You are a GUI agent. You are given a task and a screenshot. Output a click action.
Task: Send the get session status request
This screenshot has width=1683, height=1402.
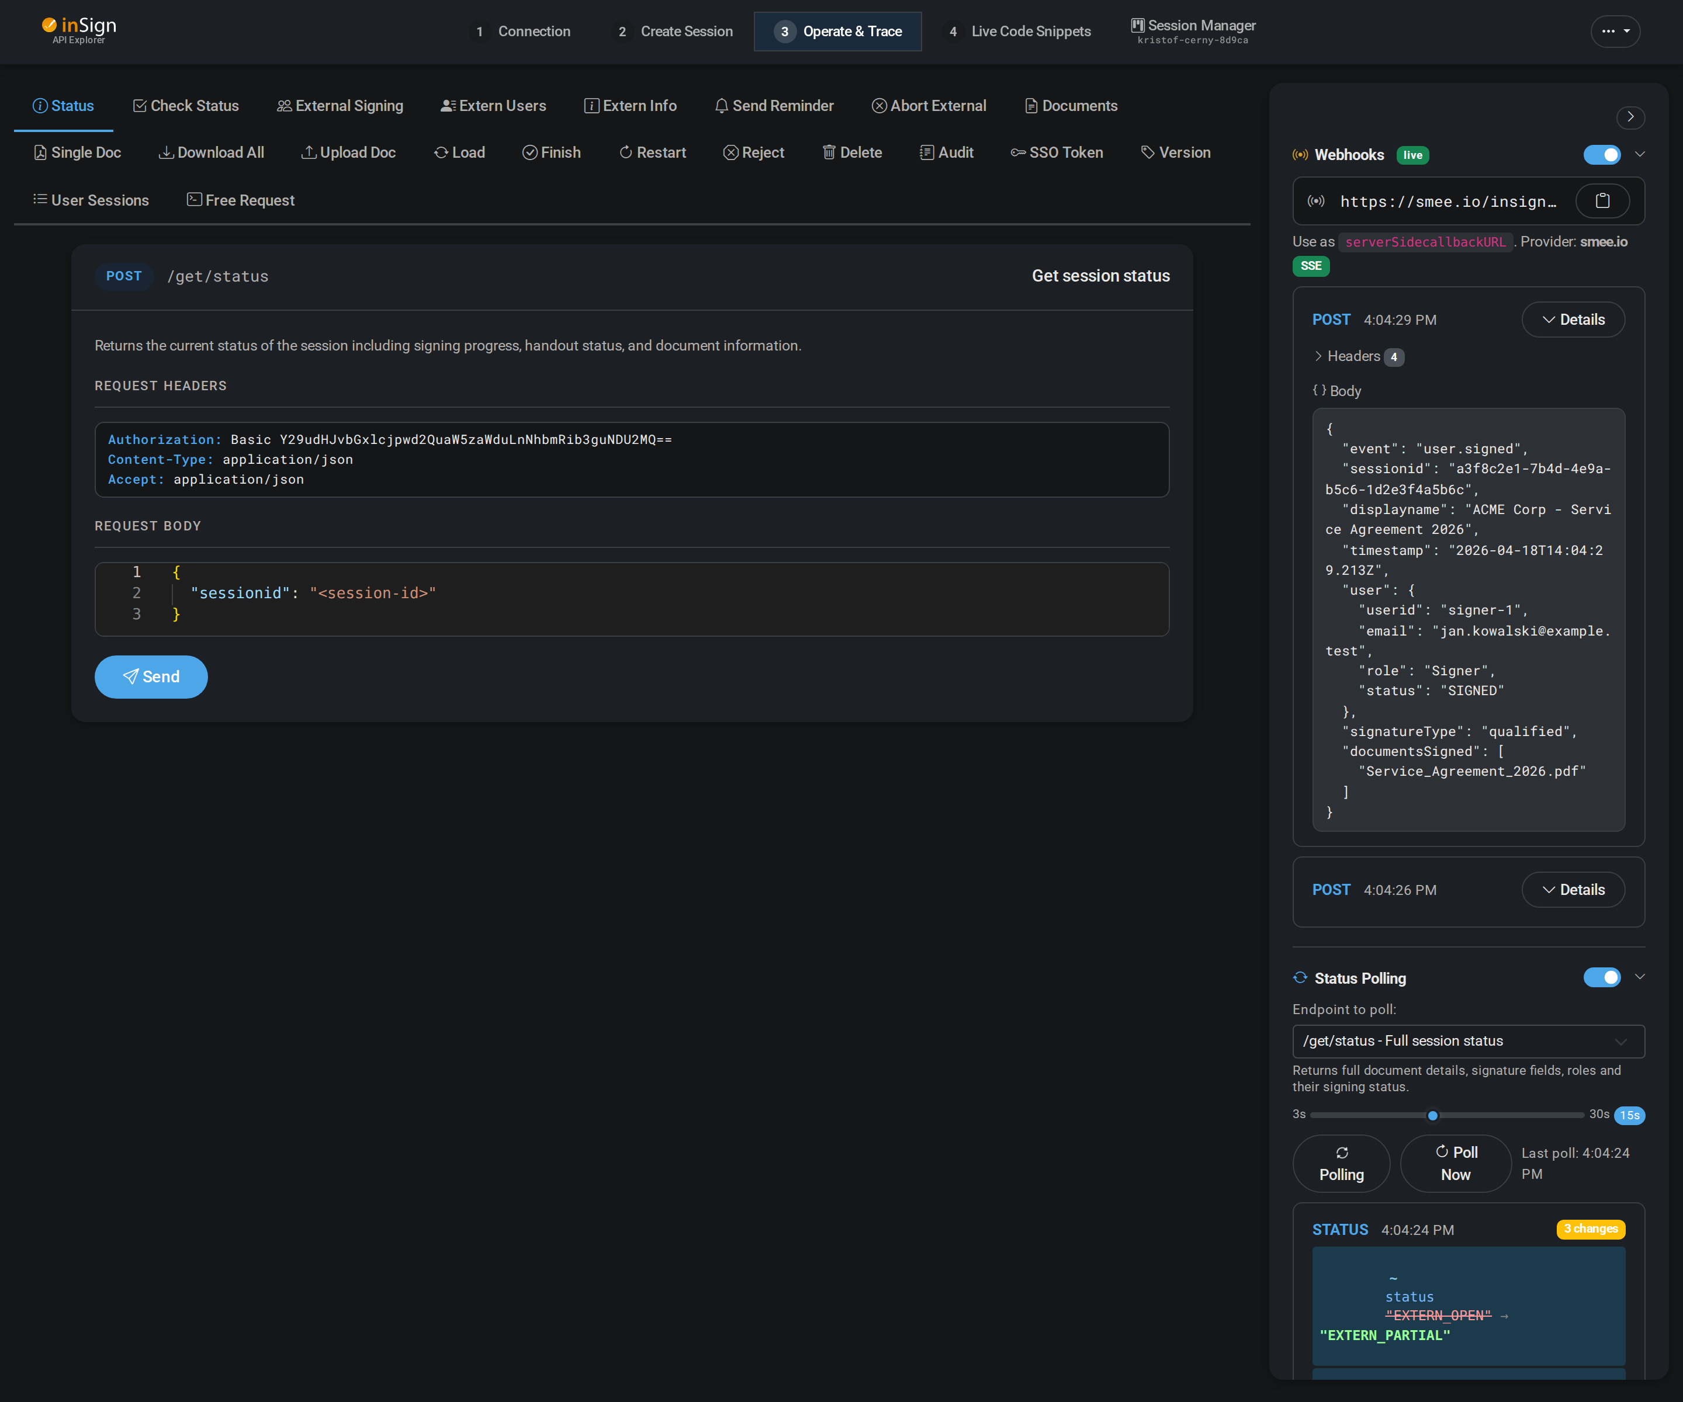click(151, 676)
